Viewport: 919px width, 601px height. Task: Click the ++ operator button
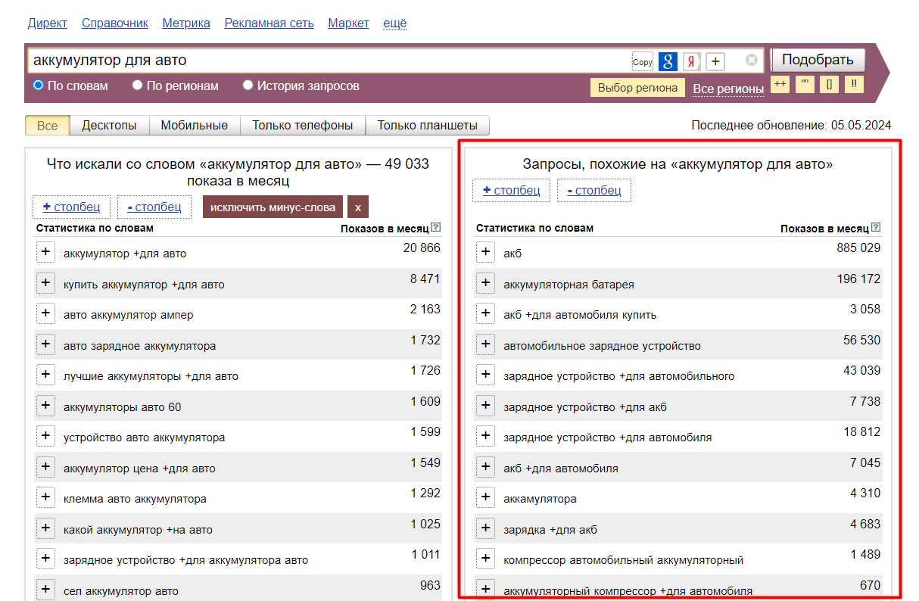coord(780,84)
